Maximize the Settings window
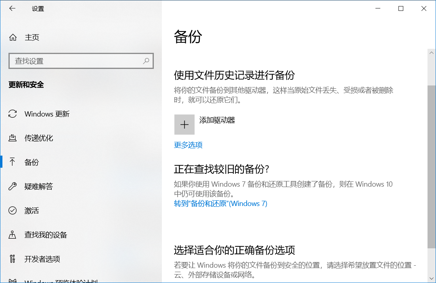Image resolution: width=436 pixels, height=283 pixels. point(401,8)
